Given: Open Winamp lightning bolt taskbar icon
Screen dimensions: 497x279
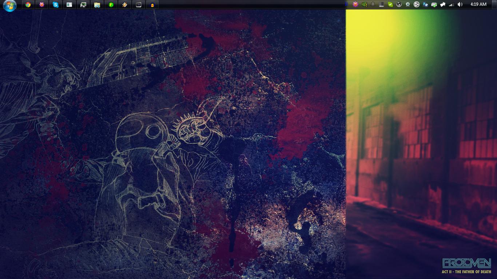Looking at the screenshot, I should click(125, 5).
